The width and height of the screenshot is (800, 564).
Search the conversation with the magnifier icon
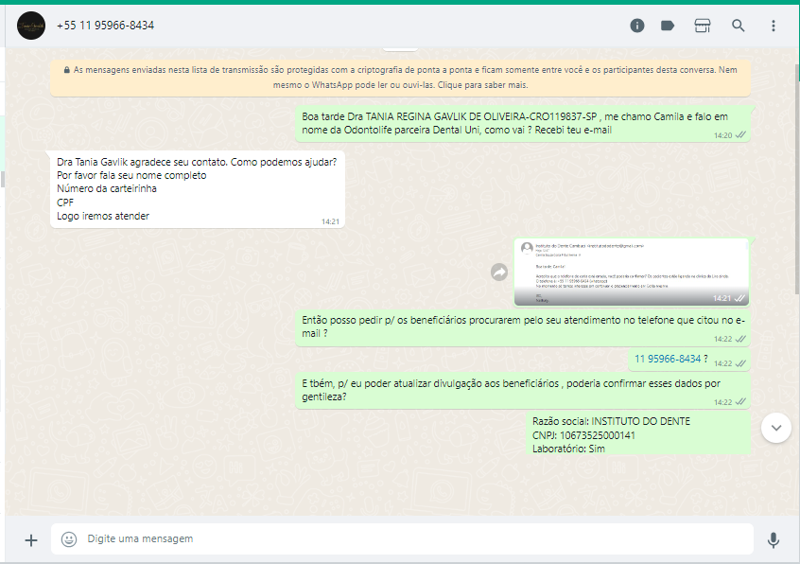[739, 26]
